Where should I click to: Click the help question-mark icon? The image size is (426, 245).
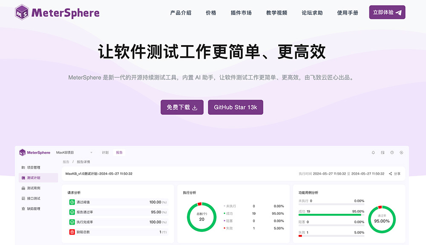click(392, 152)
